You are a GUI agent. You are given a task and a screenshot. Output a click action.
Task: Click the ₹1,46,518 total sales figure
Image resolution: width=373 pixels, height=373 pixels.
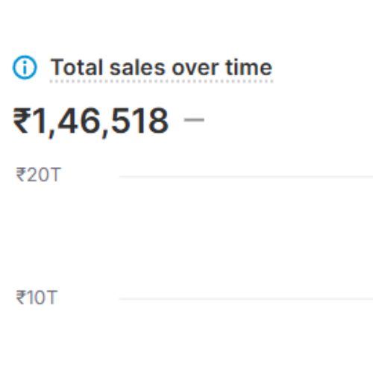click(91, 122)
